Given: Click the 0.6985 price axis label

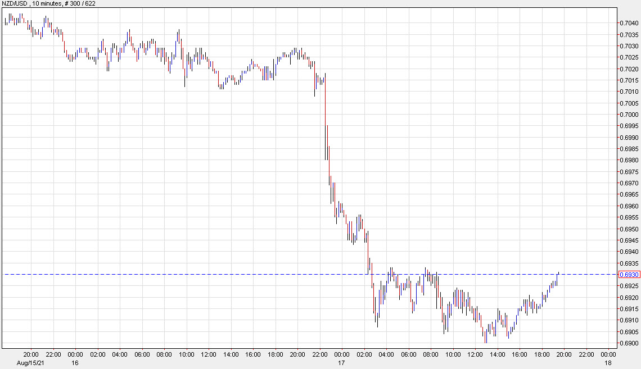Looking at the screenshot, I should (x=629, y=149).
